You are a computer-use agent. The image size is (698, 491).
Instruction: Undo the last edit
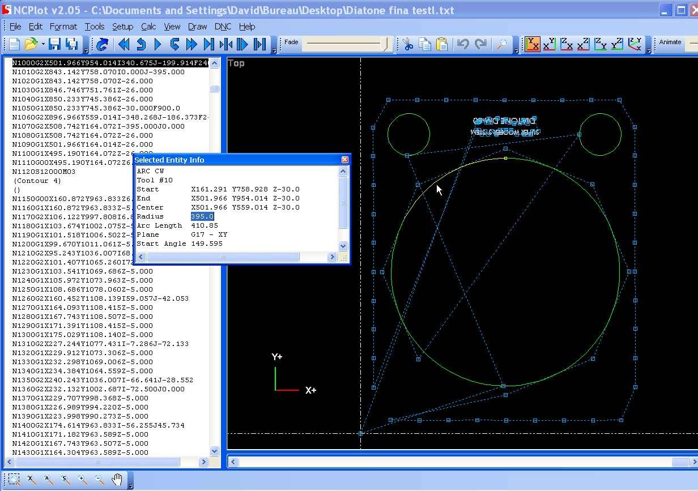[x=463, y=44]
